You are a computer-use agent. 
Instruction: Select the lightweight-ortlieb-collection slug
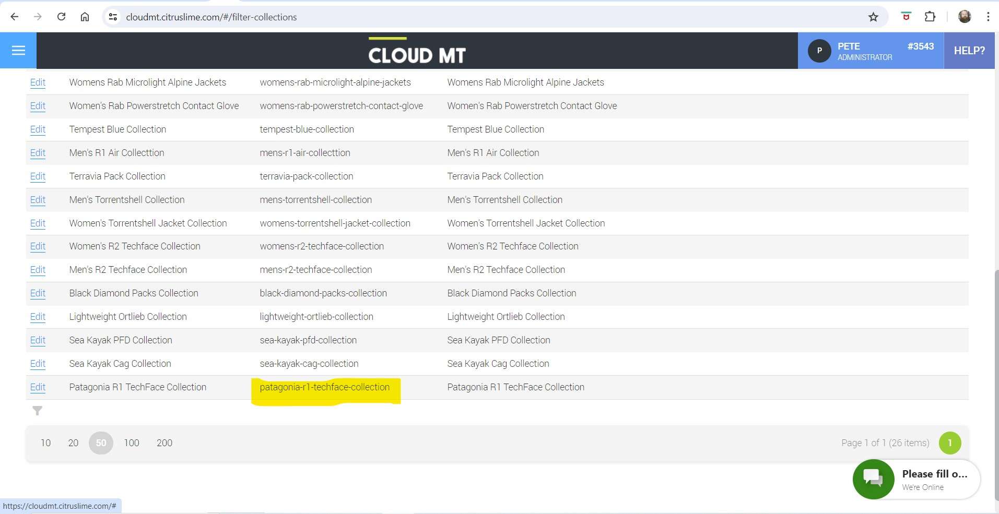click(x=316, y=317)
